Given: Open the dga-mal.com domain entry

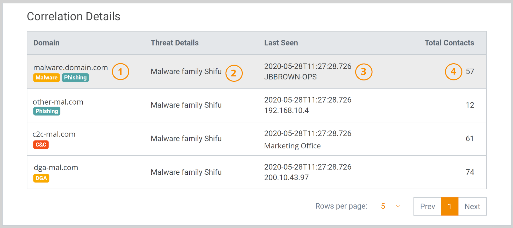Looking at the screenshot, I should click(56, 168).
